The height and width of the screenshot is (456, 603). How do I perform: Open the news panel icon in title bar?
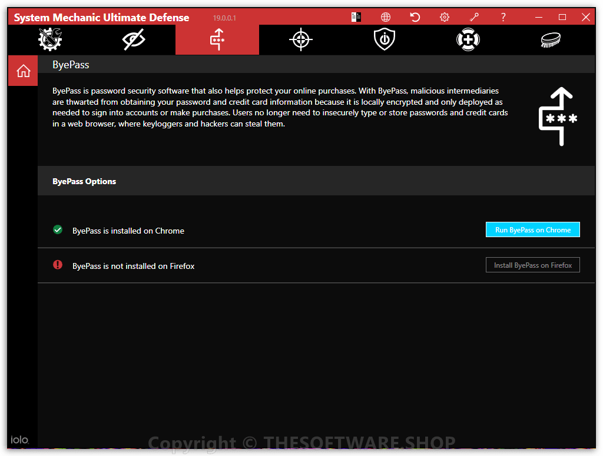[356, 17]
